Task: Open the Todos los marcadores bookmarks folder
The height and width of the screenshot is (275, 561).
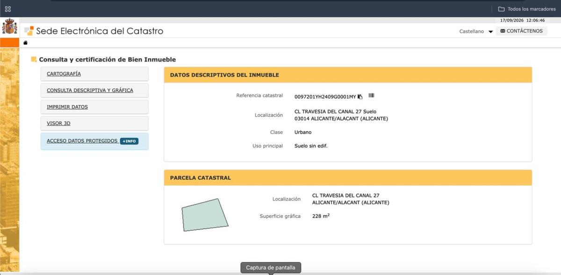Action: click(526, 9)
